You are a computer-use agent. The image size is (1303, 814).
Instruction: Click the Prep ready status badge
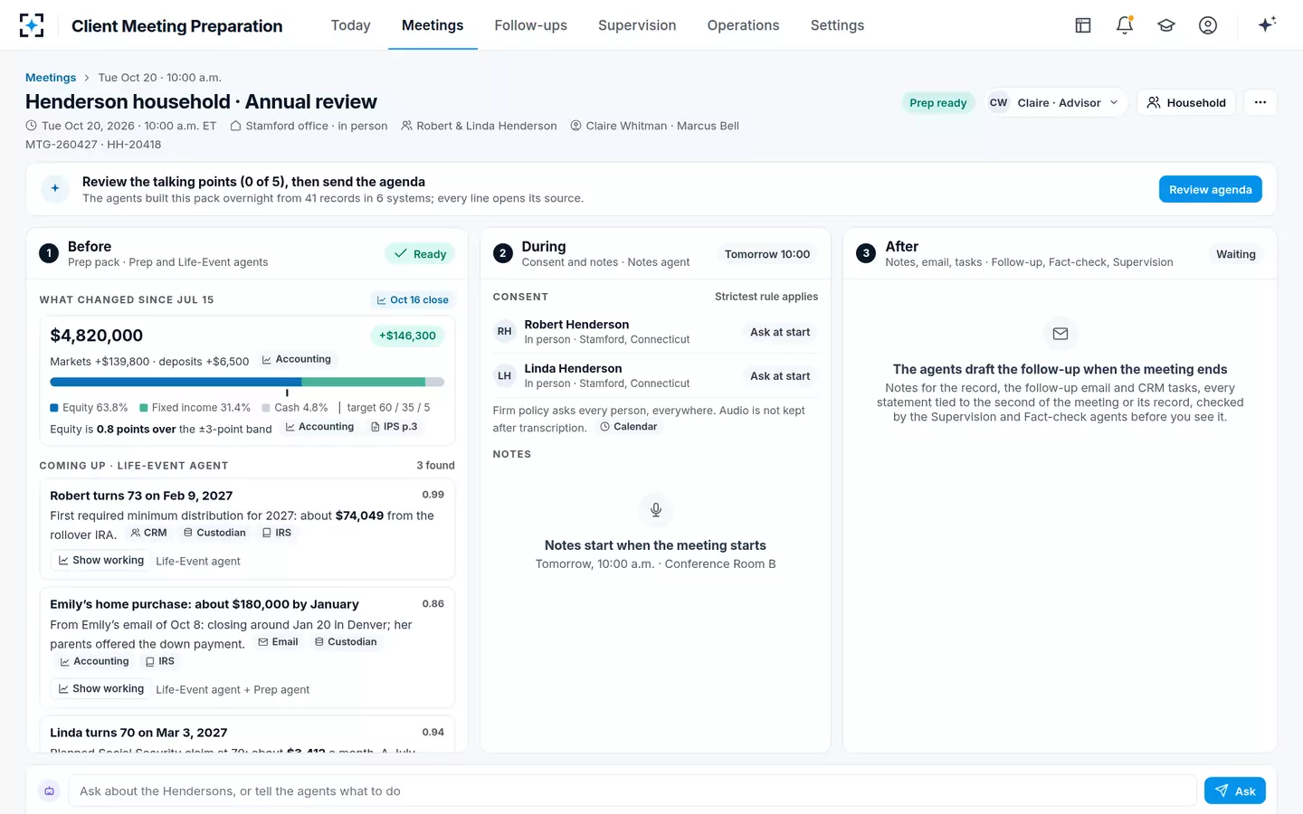(x=938, y=102)
